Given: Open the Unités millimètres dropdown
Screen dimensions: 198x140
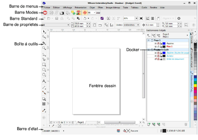Looking at the screenshot, I should [138, 25].
